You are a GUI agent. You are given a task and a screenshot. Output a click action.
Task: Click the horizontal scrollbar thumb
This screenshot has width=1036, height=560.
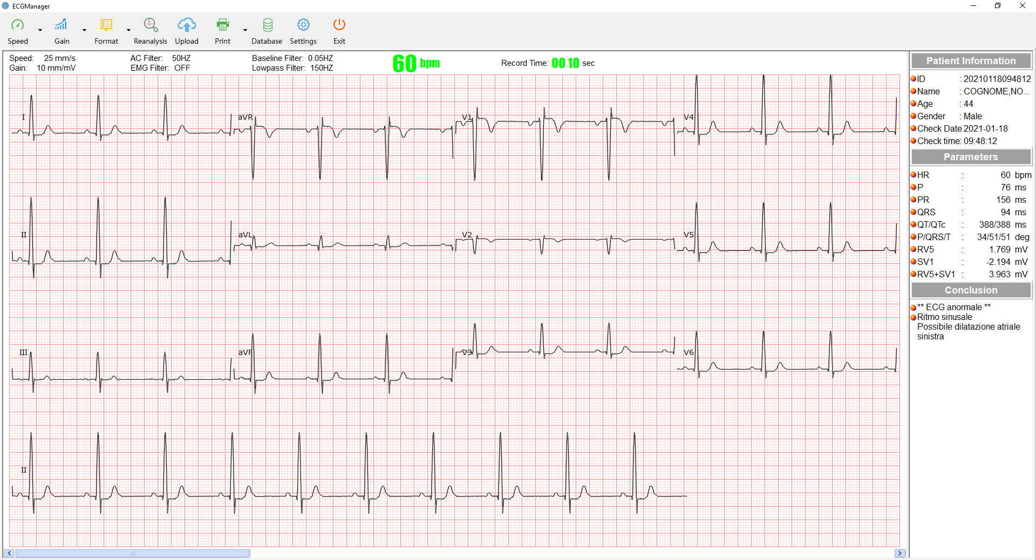click(132, 553)
